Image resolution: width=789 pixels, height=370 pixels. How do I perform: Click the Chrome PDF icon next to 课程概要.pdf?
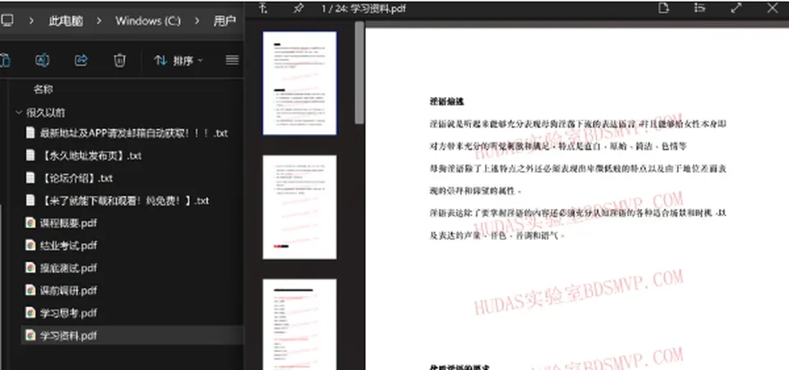[x=30, y=223]
